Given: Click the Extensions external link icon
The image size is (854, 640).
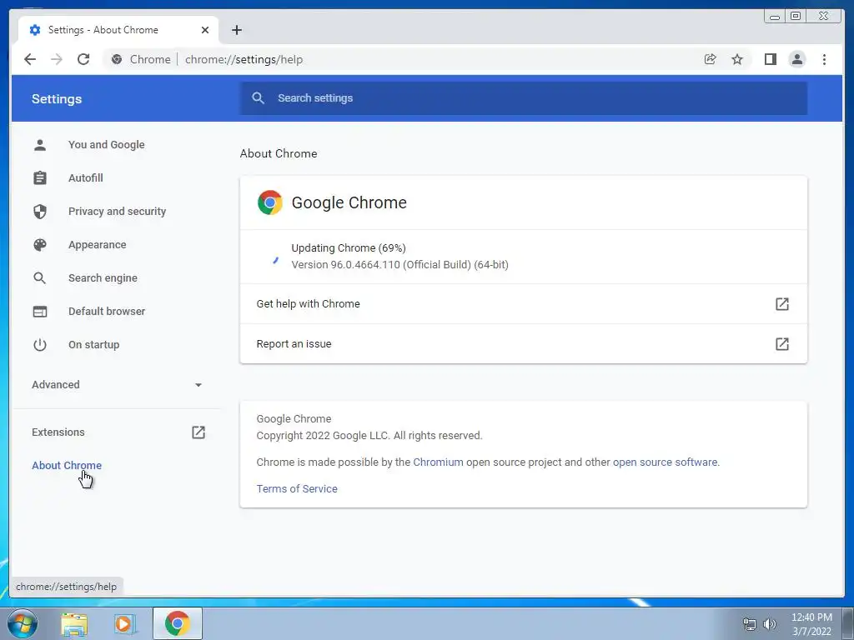Looking at the screenshot, I should (x=198, y=432).
